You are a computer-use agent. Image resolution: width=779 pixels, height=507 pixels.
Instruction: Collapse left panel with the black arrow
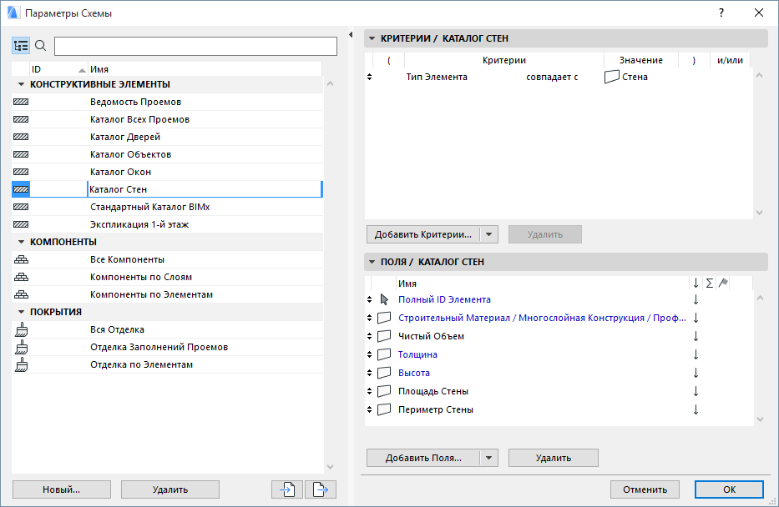pyautogui.click(x=351, y=35)
